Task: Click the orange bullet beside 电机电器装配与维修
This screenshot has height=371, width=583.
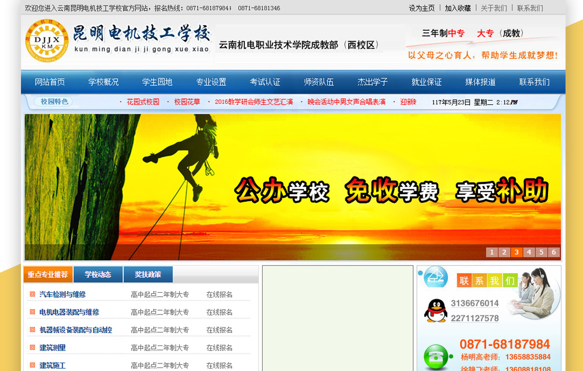Action: point(32,312)
